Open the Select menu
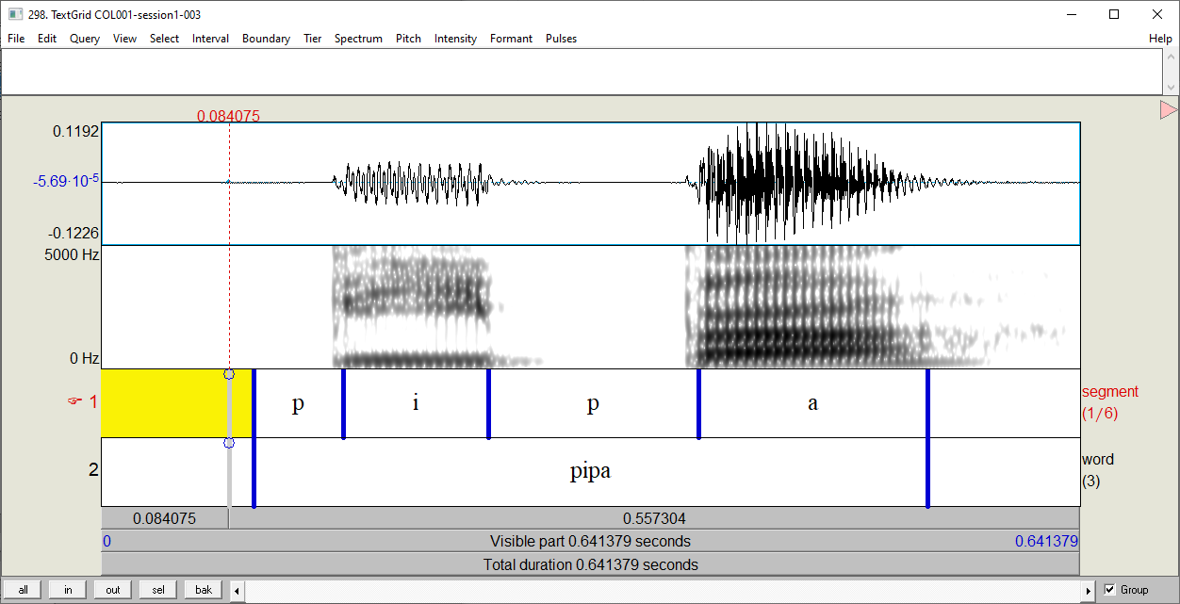The width and height of the screenshot is (1180, 604). tap(164, 39)
